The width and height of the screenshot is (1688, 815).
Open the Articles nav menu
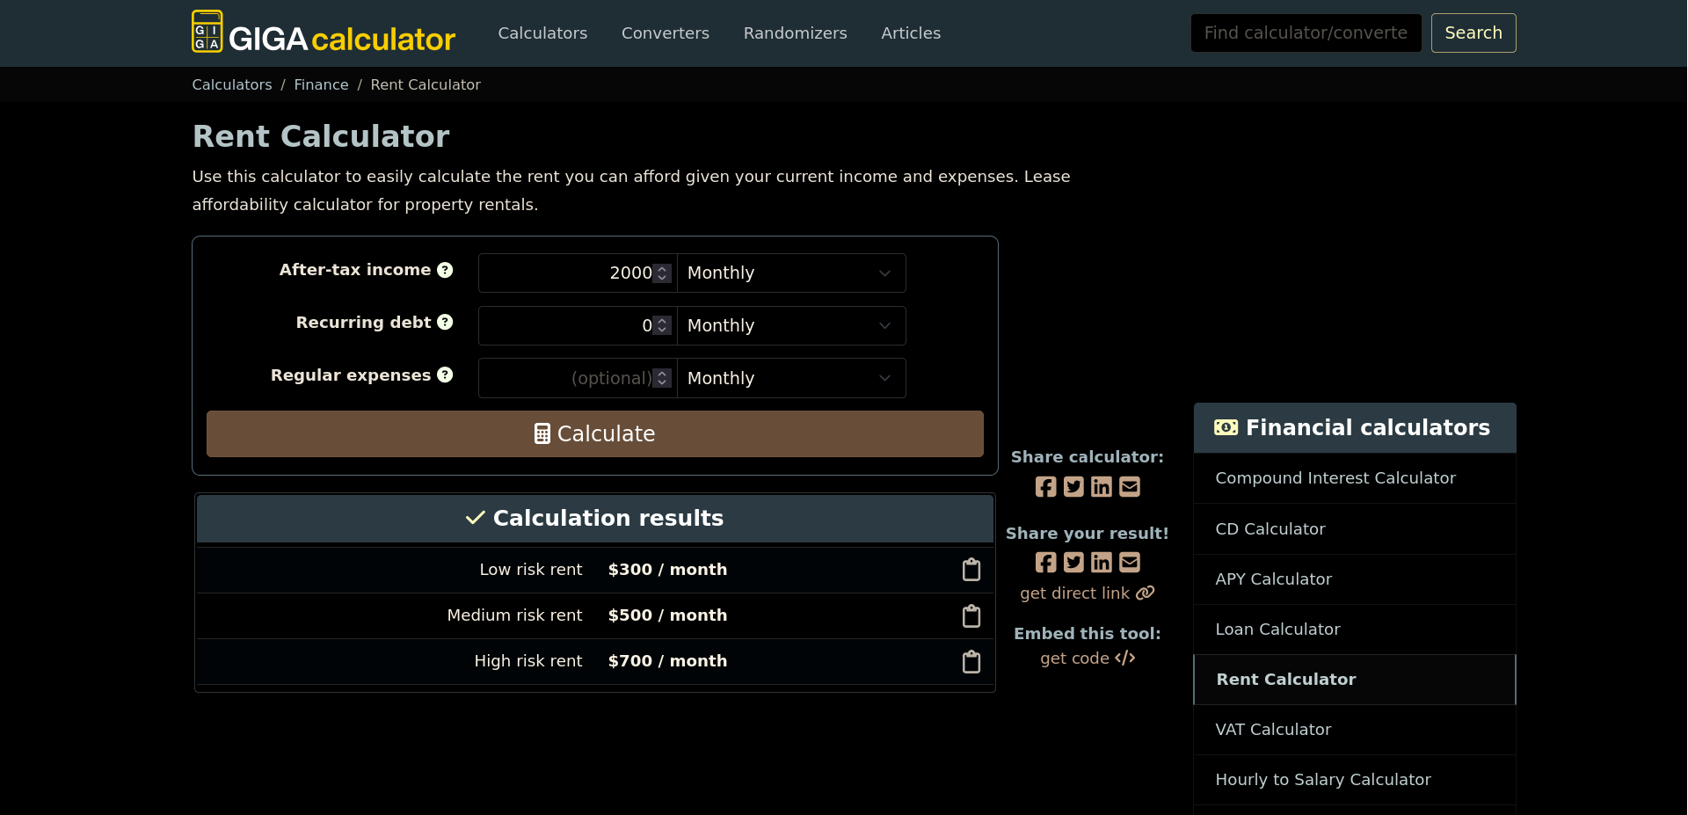(x=911, y=33)
